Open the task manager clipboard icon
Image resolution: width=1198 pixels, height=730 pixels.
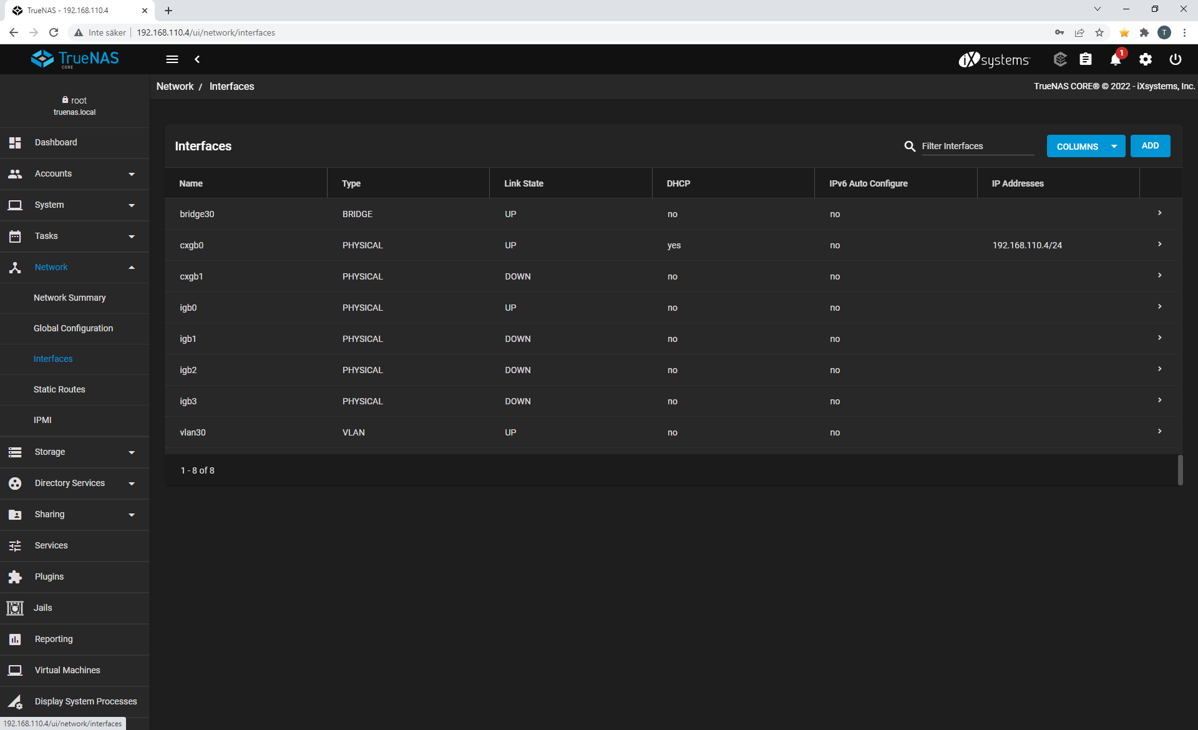(x=1086, y=59)
